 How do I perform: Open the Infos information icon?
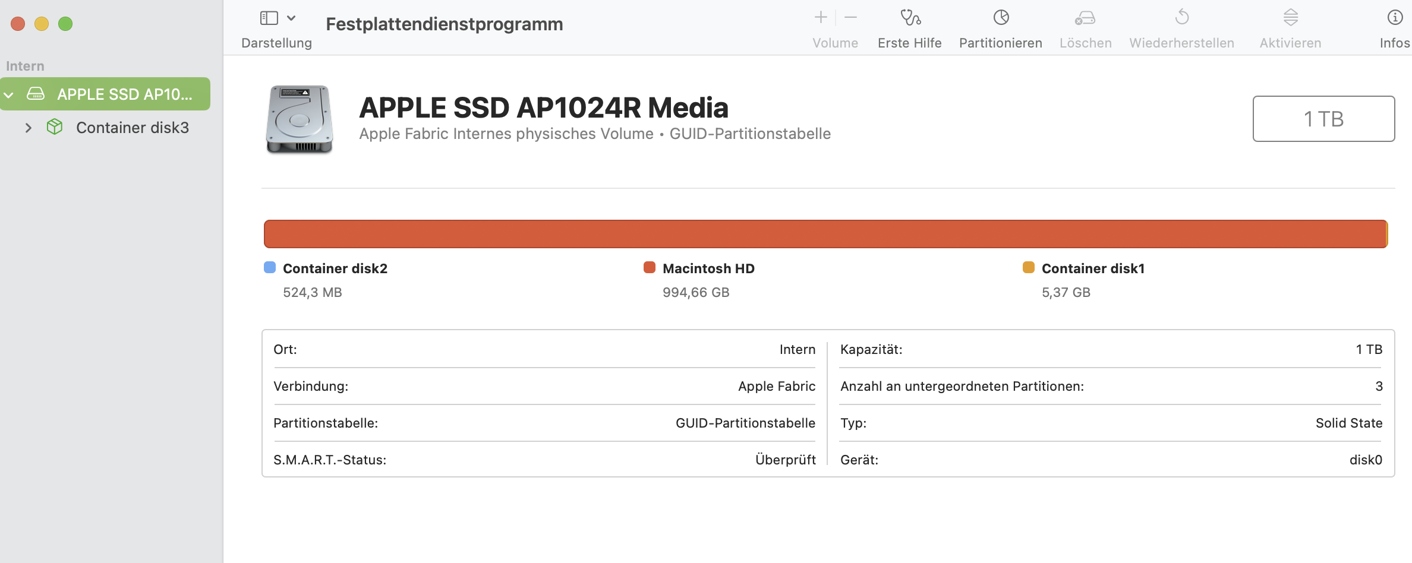pyautogui.click(x=1395, y=18)
